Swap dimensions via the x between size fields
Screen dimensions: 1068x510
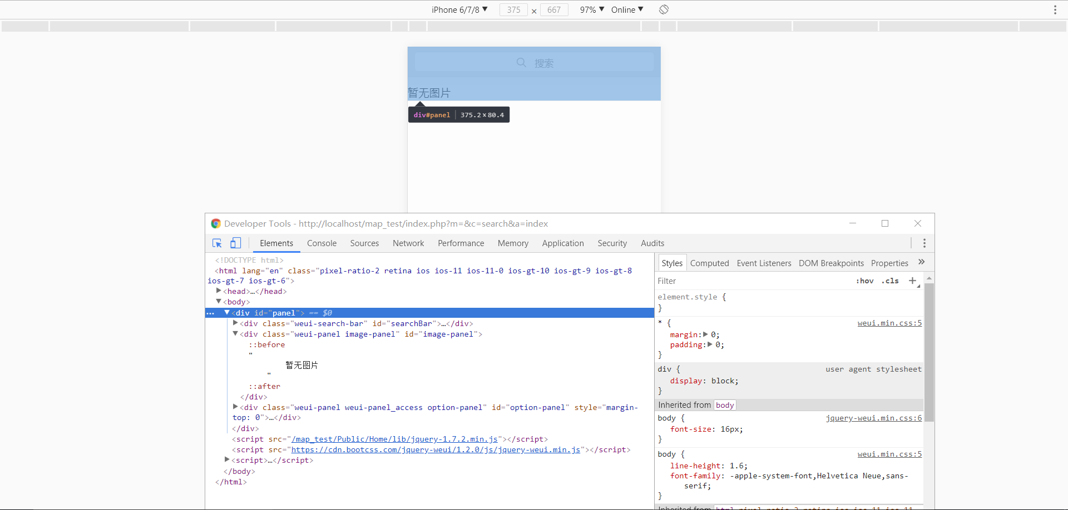click(x=534, y=11)
